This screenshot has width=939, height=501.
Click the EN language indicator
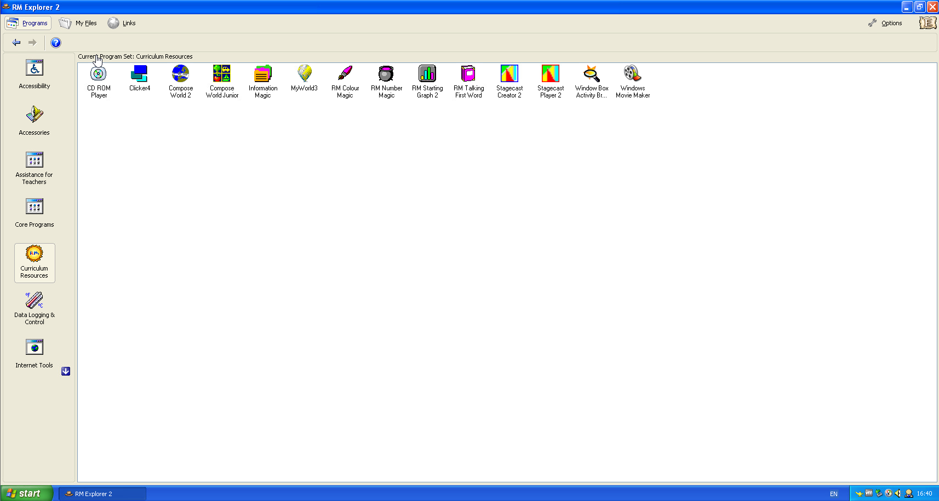pos(834,494)
